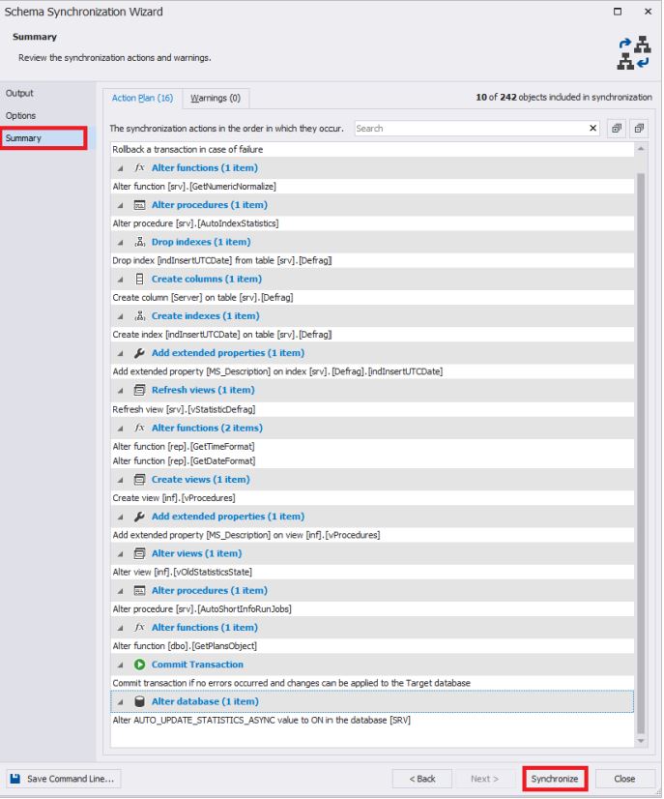This screenshot has width=664, height=799.
Task: Maximize the Schema Synchronization Wizard window
Action: 618,12
